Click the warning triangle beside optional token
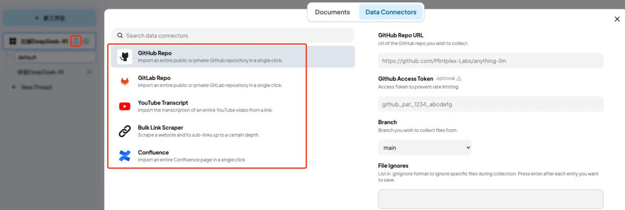Viewport: 625px width, 210px height. (x=459, y=79)
